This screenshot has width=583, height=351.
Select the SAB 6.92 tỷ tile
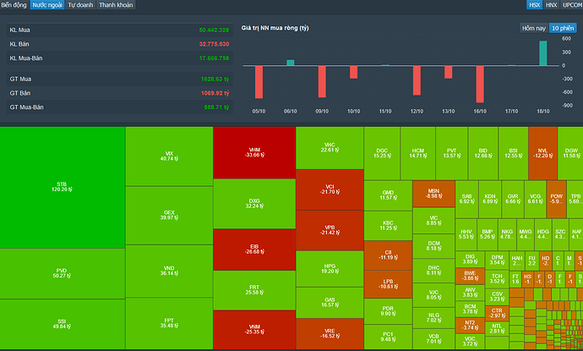click(x=467, y=199)
